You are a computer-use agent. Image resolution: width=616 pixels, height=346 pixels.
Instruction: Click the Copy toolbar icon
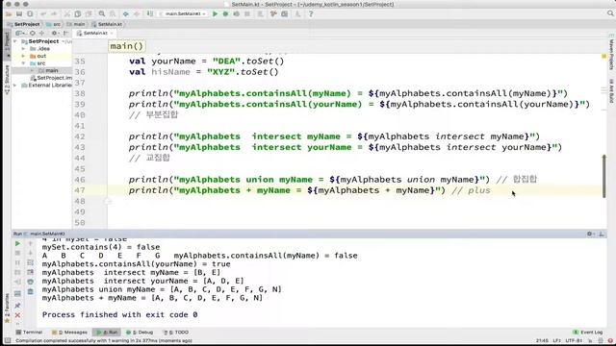(x=78, y=13)
